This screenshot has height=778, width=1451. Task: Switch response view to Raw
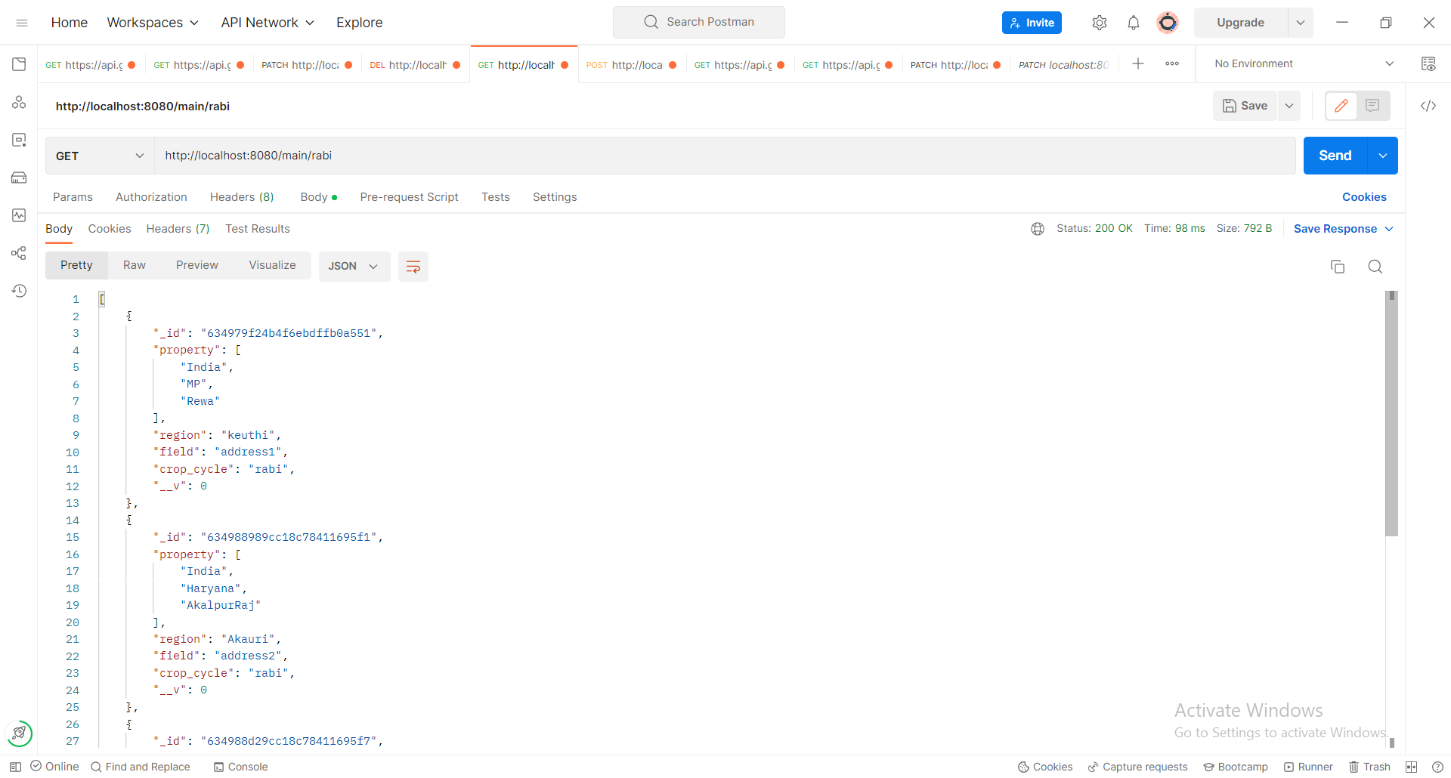click(134, 265)
